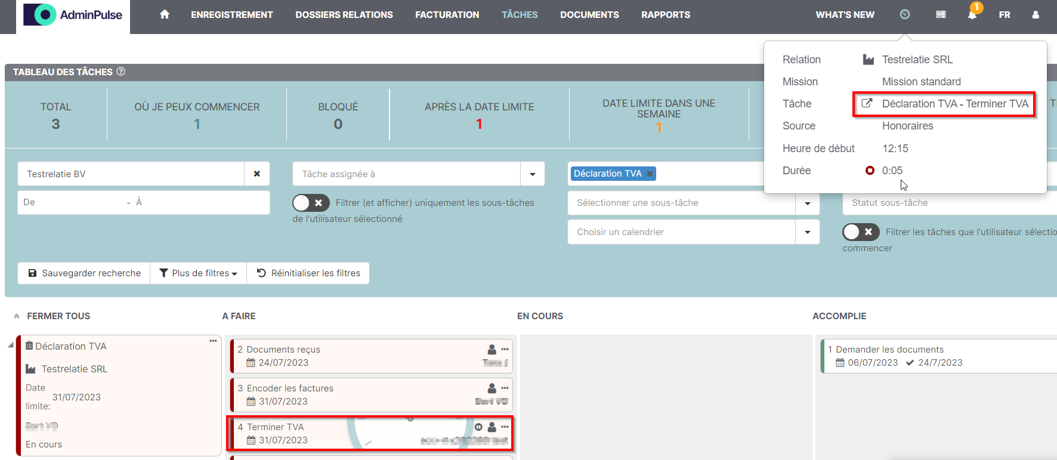Open options menu of Documents reçus card

[x=505, y=350]
